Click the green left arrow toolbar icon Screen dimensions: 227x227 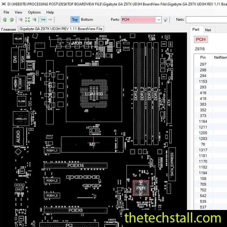coord(43,19)
